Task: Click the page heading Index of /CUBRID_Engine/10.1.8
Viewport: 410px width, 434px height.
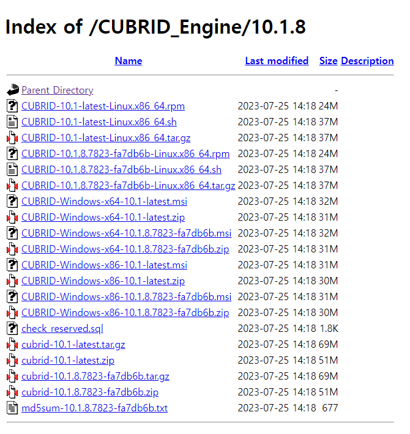Action: point(155,27)
